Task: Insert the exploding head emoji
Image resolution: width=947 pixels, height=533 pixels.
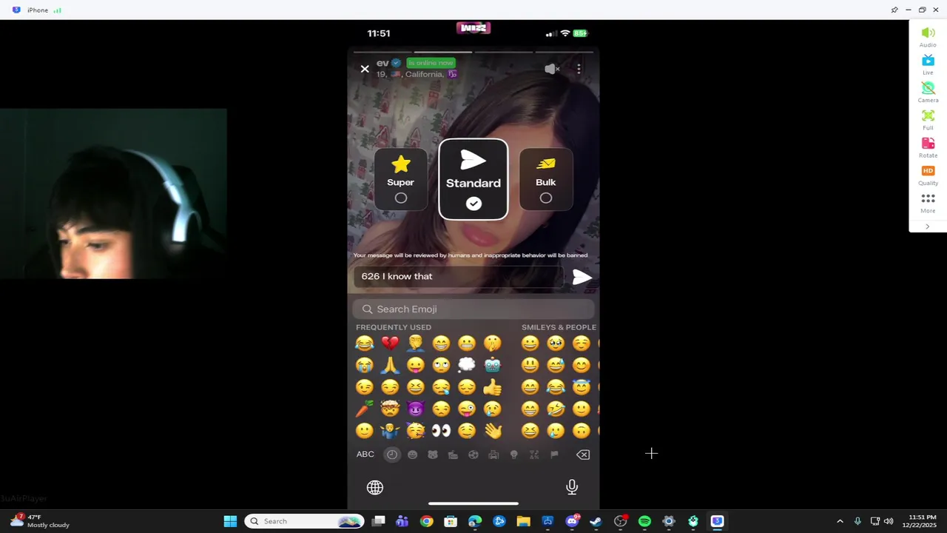Action: tap(390, 409)
